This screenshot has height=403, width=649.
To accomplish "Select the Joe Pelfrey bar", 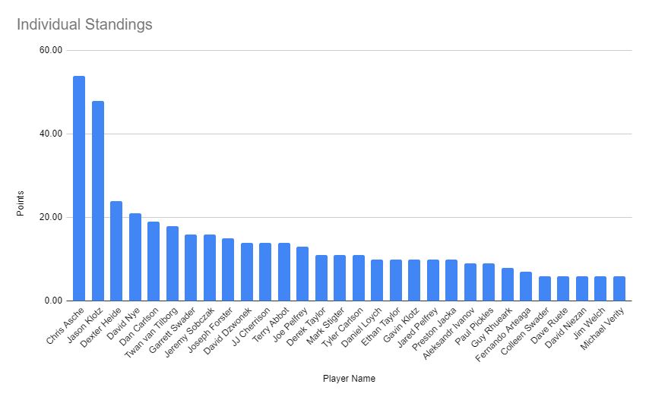I will click(x=302, y=274).
